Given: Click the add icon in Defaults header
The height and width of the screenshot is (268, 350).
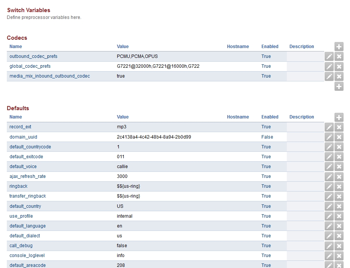Looking at the screenshot, I should 339,117.
